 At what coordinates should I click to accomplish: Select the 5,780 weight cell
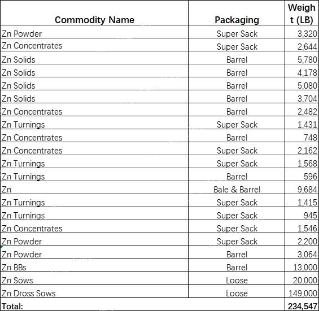pyautogui.click(x=301, y=58)
